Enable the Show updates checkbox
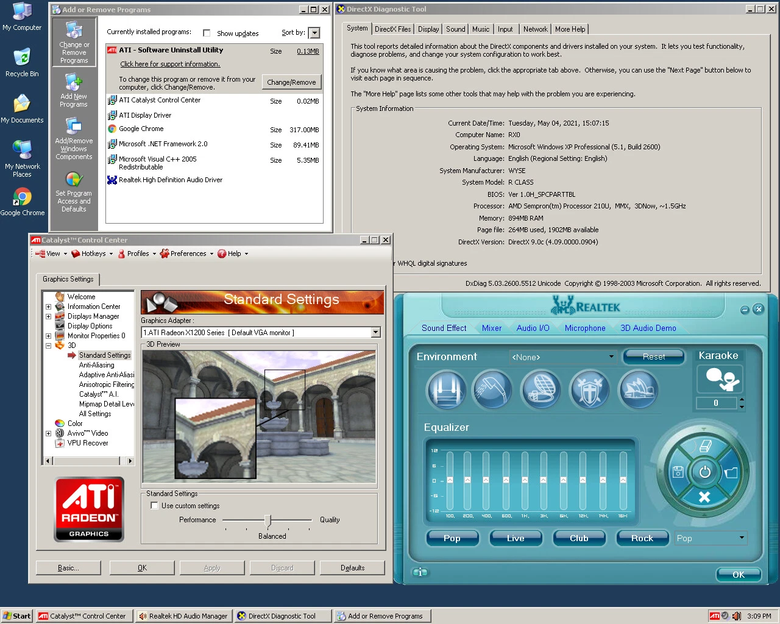The image size is (780, 624). tap(207, 33)
